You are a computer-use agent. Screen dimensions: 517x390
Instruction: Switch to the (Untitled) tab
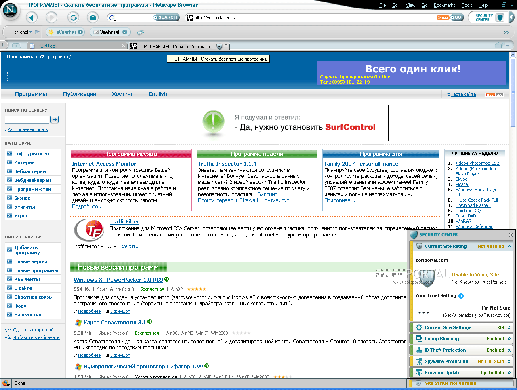(x=77, y=46)
